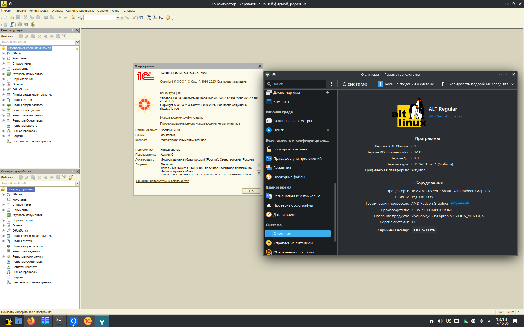Open global search in files icon
Image resolution: width=524 pixels, height=327 pixels.
[73, 17]
